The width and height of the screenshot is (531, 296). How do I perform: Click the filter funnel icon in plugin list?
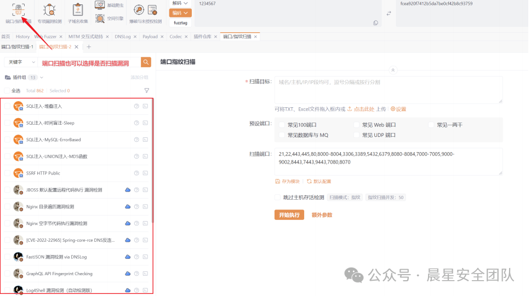146,91
